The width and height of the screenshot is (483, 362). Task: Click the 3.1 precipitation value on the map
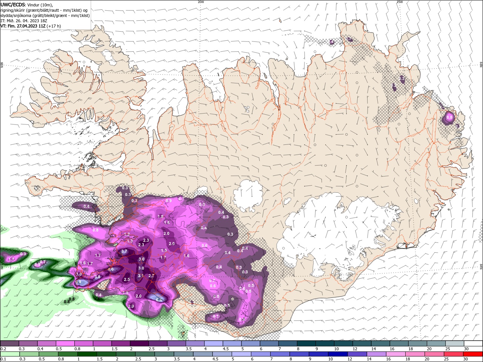click(x=141, y=276)
